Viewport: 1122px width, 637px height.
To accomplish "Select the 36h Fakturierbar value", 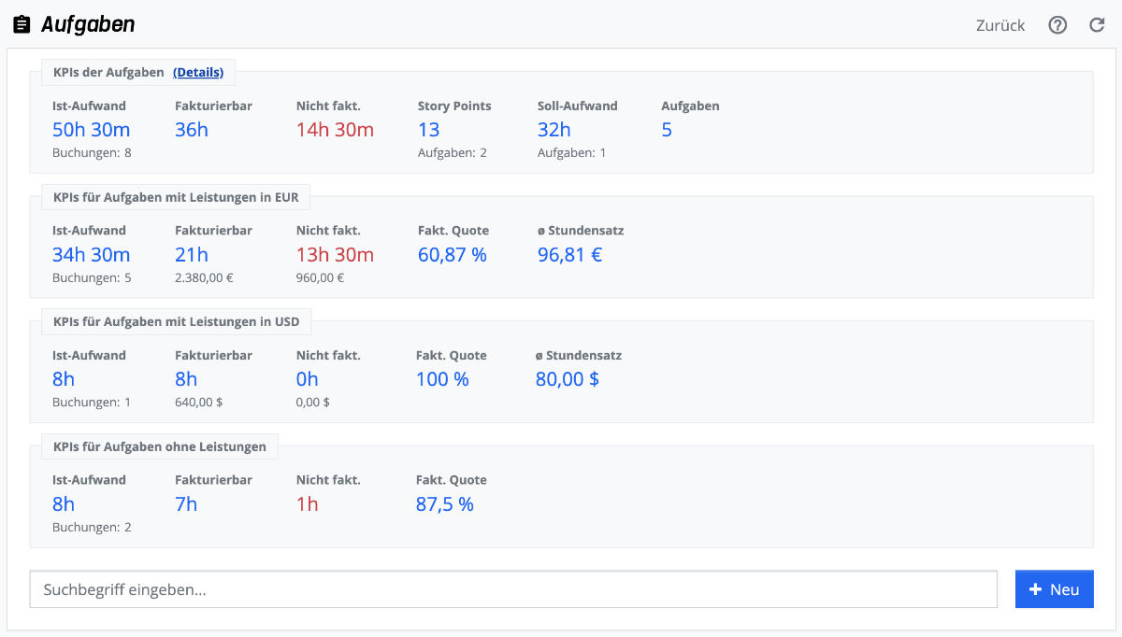I will 192,130.
